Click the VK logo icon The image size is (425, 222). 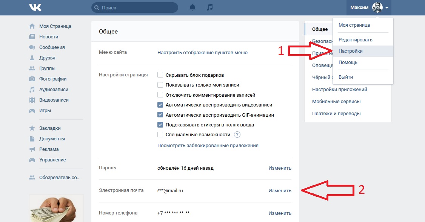tap(35, 7)
